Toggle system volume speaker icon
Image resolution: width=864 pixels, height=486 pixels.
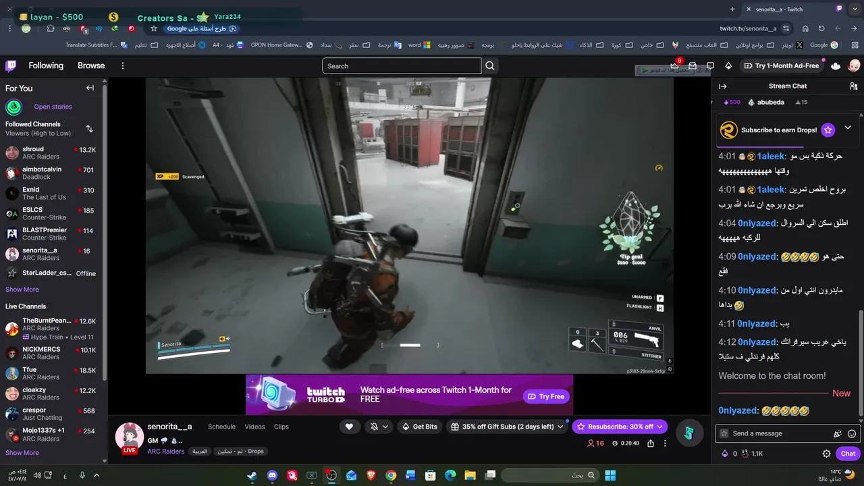coord(37,475)
